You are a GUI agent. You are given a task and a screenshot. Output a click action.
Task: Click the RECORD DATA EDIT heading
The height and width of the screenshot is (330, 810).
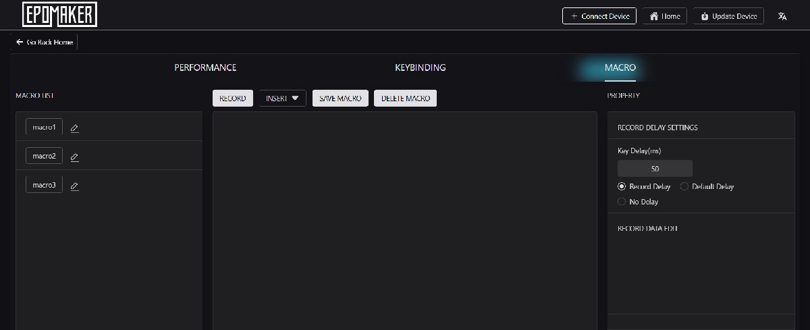[x=647, y=229]
